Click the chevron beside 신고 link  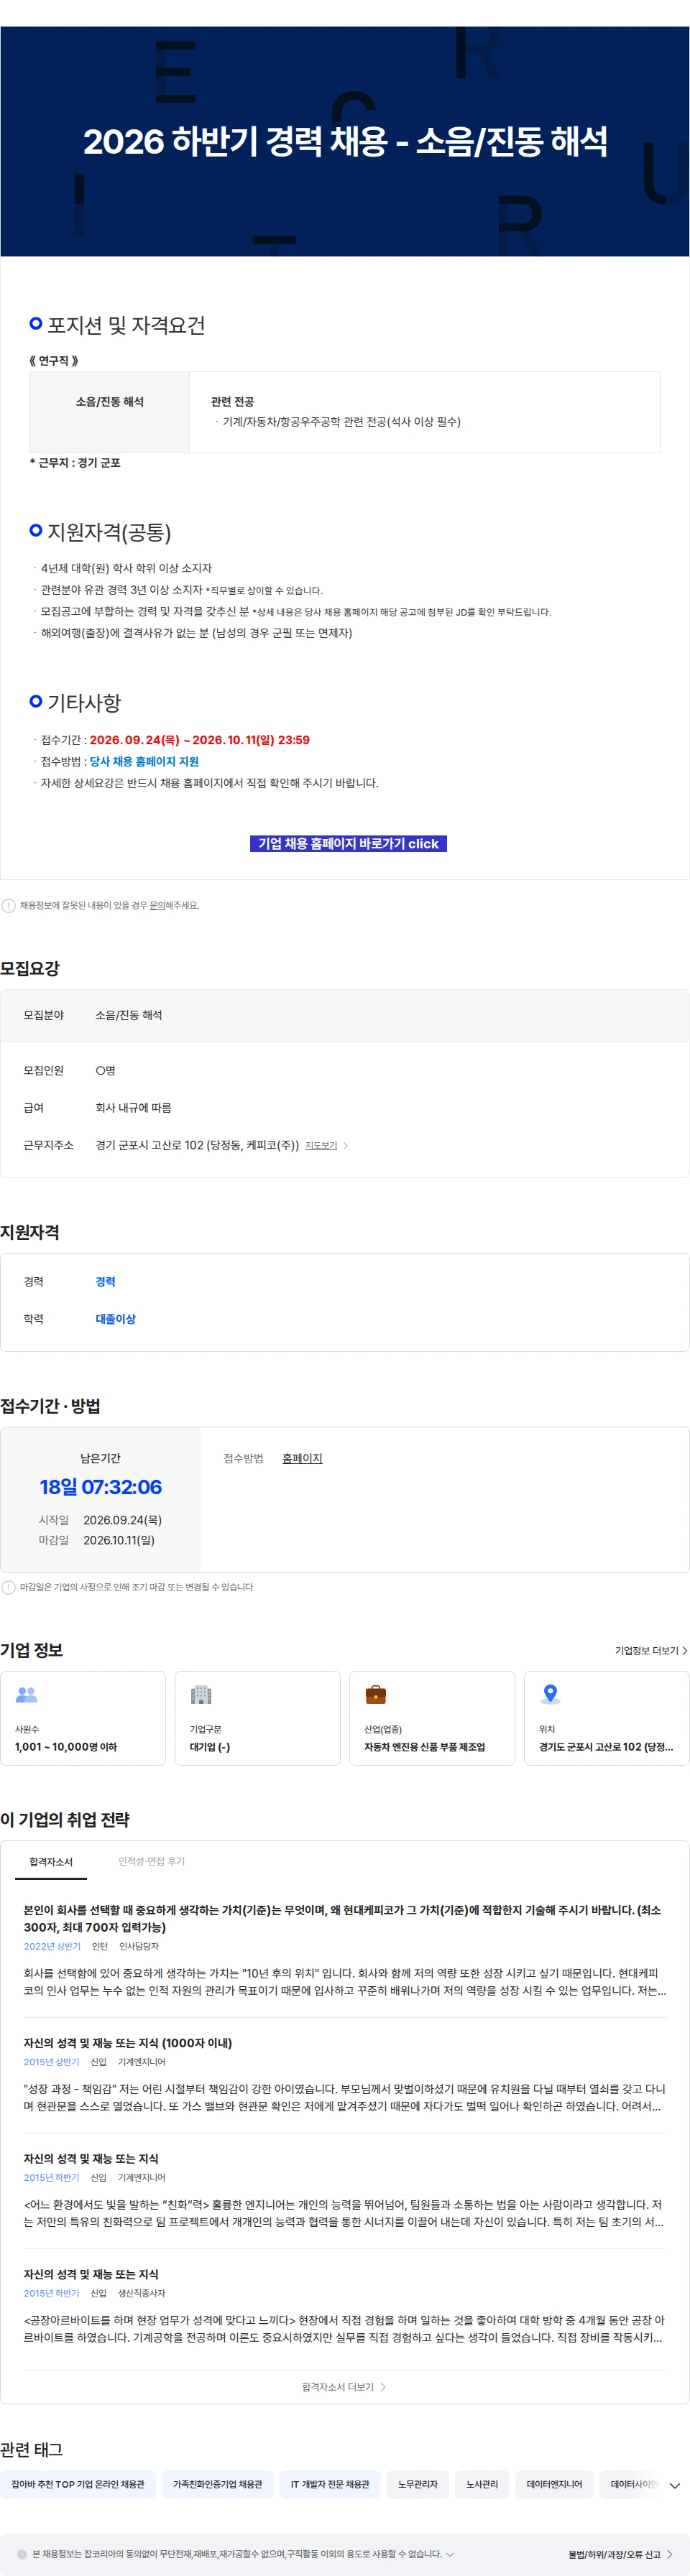point(669,2554)
